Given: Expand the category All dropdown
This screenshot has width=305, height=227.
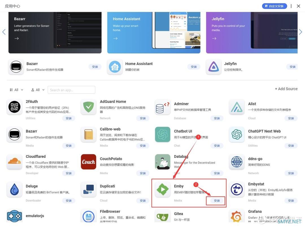Looking at the screenshot, I should (x=17, y=90).
